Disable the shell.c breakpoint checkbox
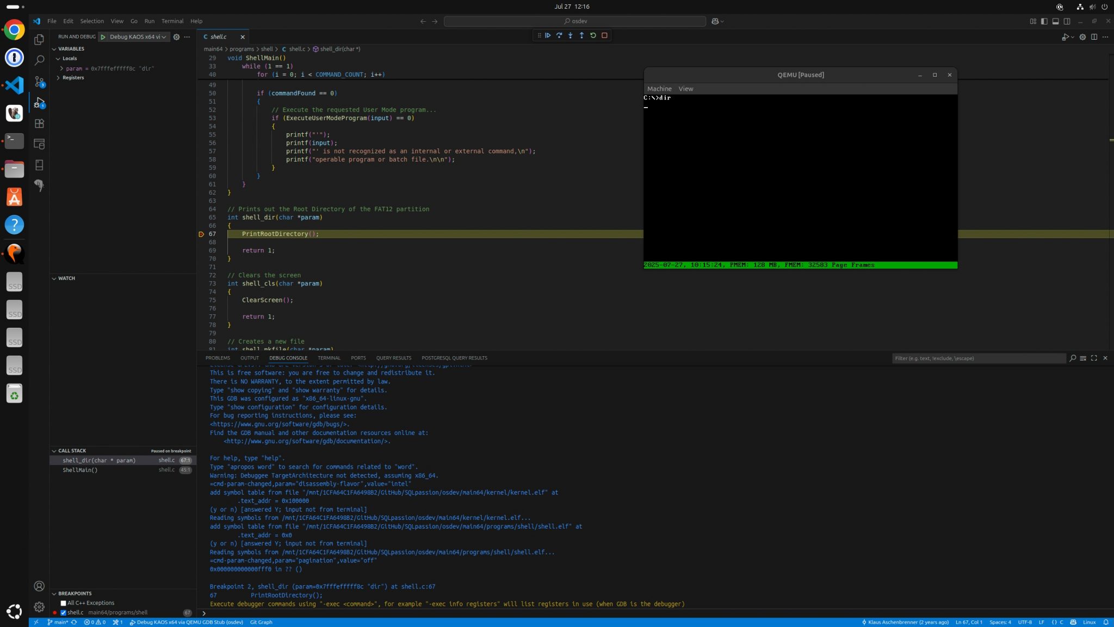 coord(63,613)
